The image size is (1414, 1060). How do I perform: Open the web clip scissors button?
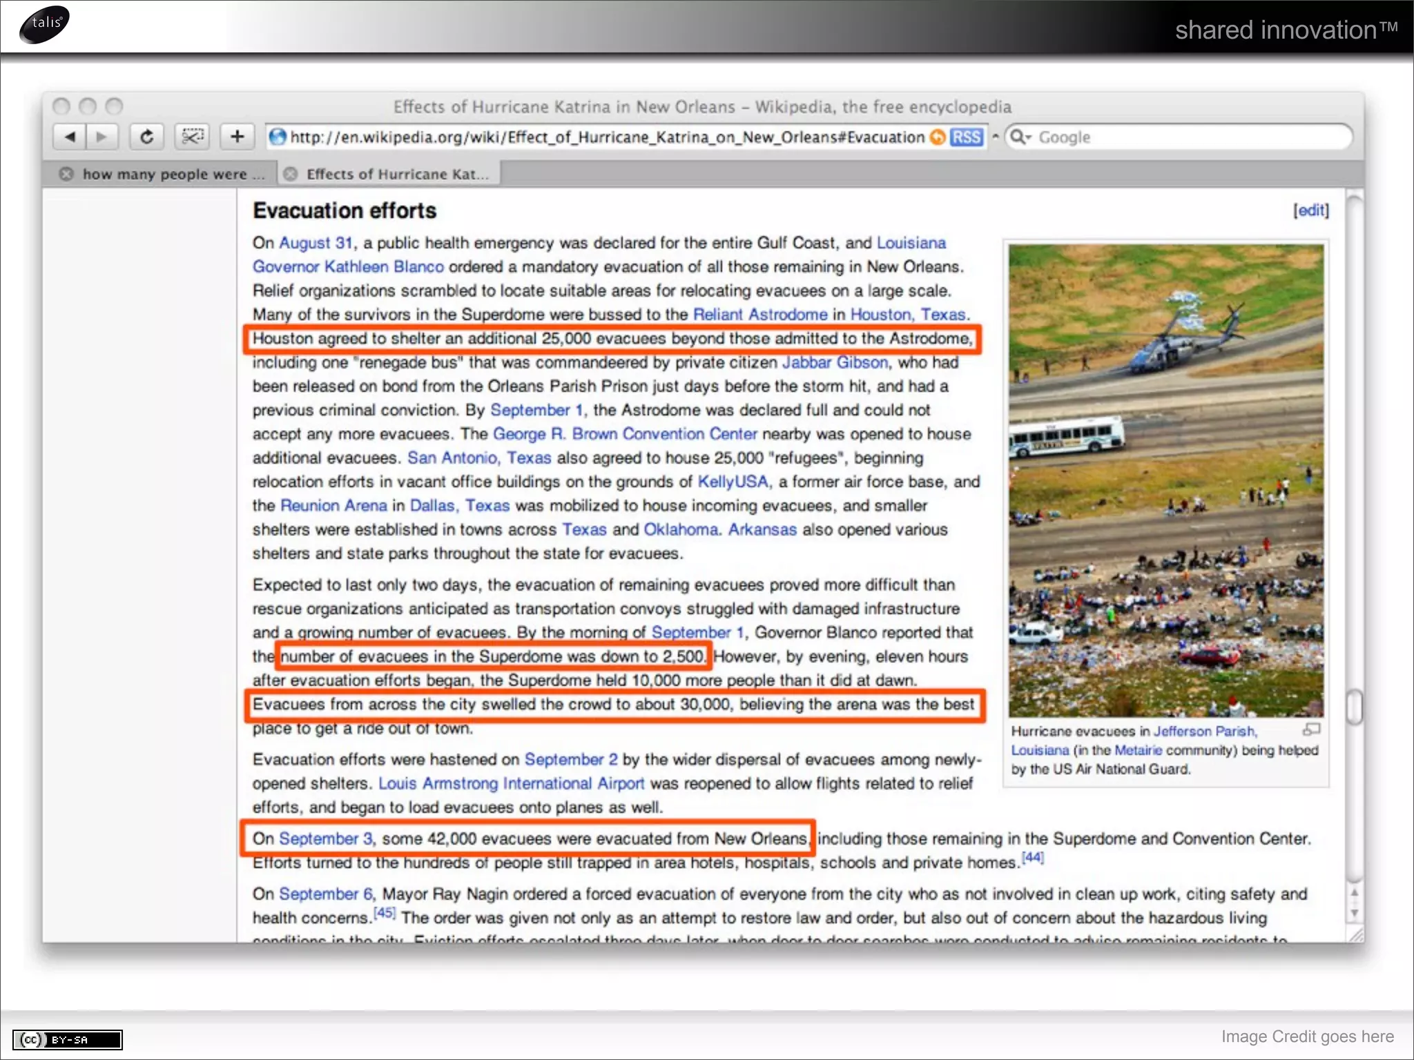[192, 137]
